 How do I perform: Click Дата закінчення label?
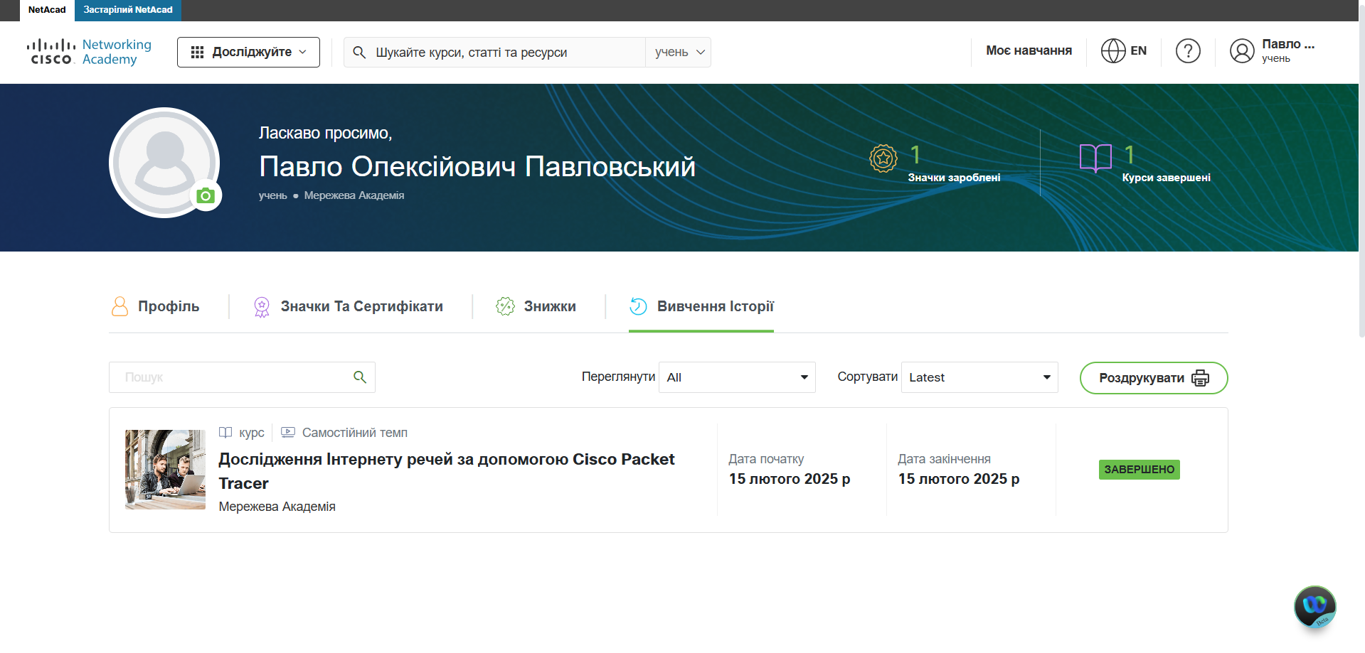click(944, 459)
